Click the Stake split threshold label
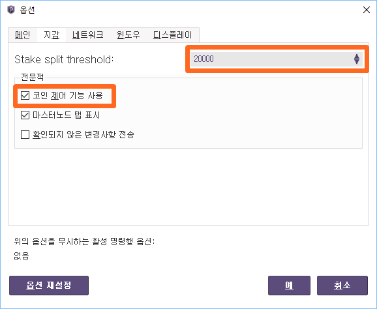 (64, 59)
